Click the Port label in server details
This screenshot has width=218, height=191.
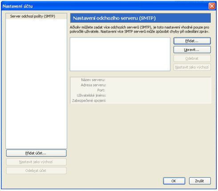click(101, 90)
